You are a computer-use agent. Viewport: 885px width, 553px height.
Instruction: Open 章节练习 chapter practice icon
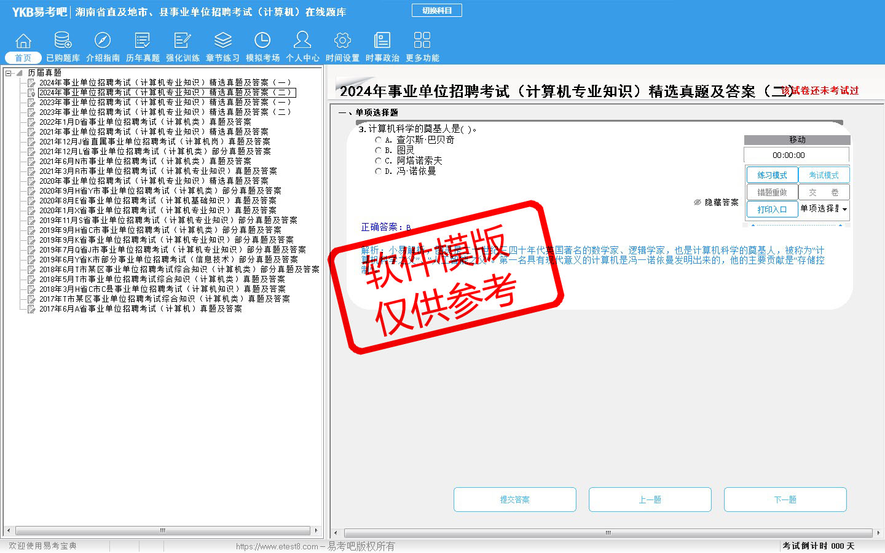[222, 41]
